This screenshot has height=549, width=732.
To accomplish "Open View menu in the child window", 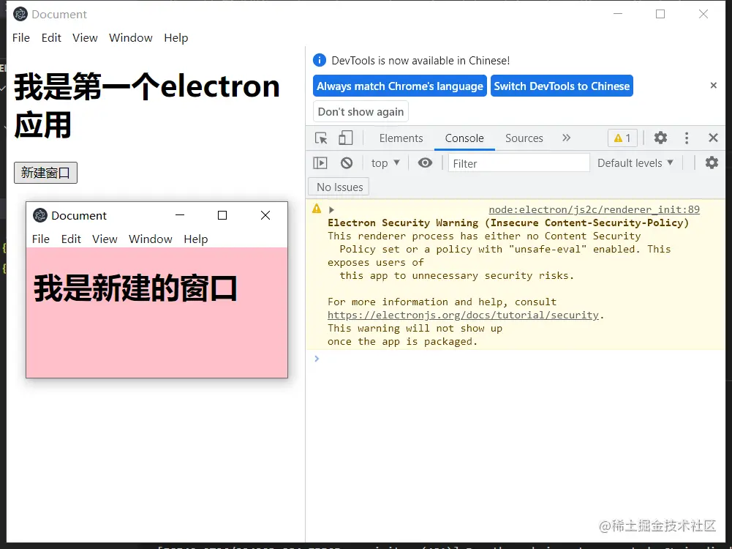I will tap(105, 239).
